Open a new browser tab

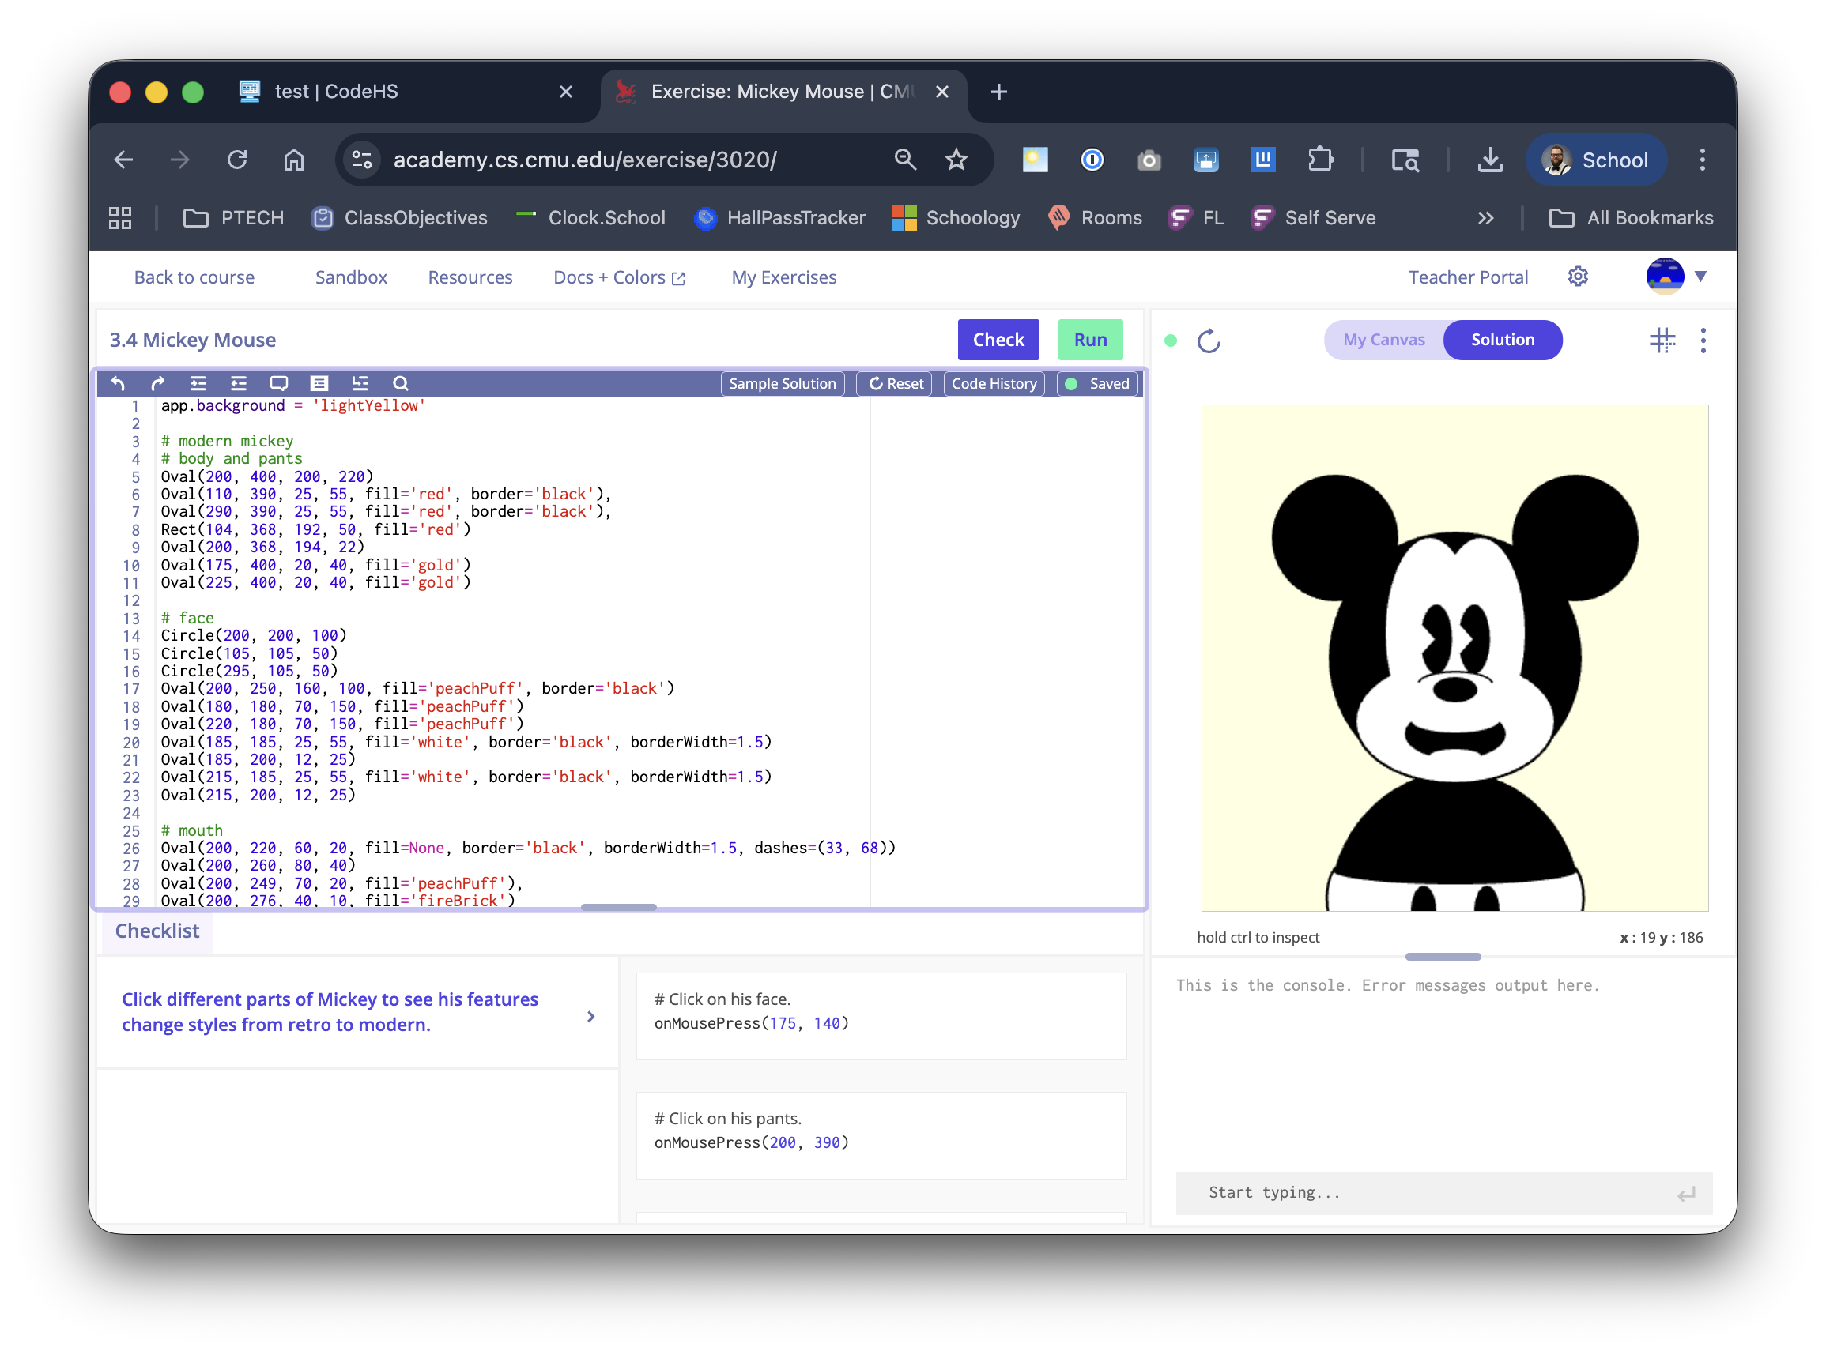pos(998,92)
